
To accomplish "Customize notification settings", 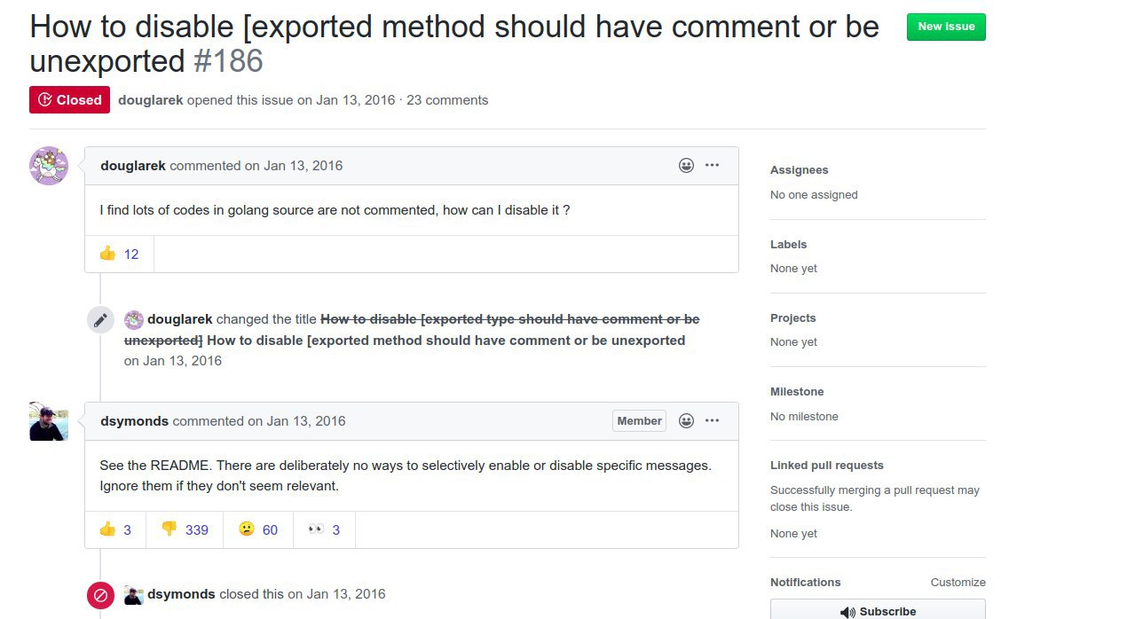I will coord(958,583).
